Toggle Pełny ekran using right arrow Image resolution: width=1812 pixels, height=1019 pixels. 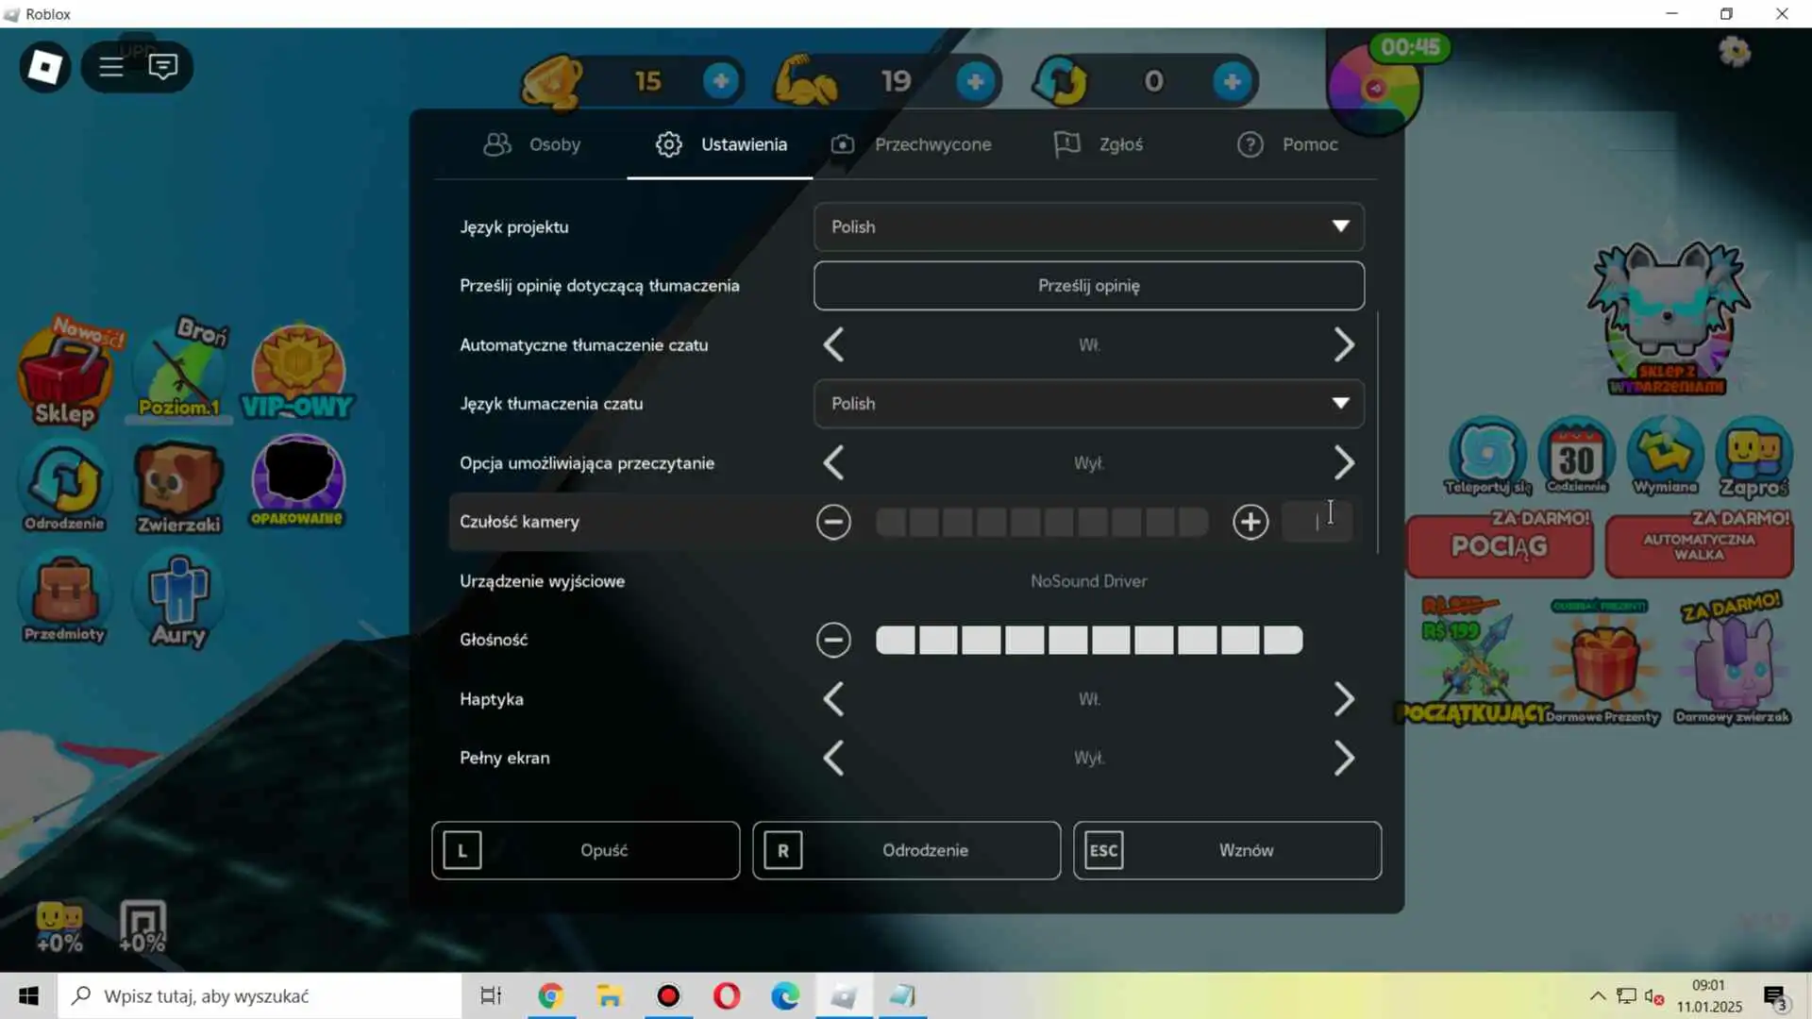tap(1344, 759)
